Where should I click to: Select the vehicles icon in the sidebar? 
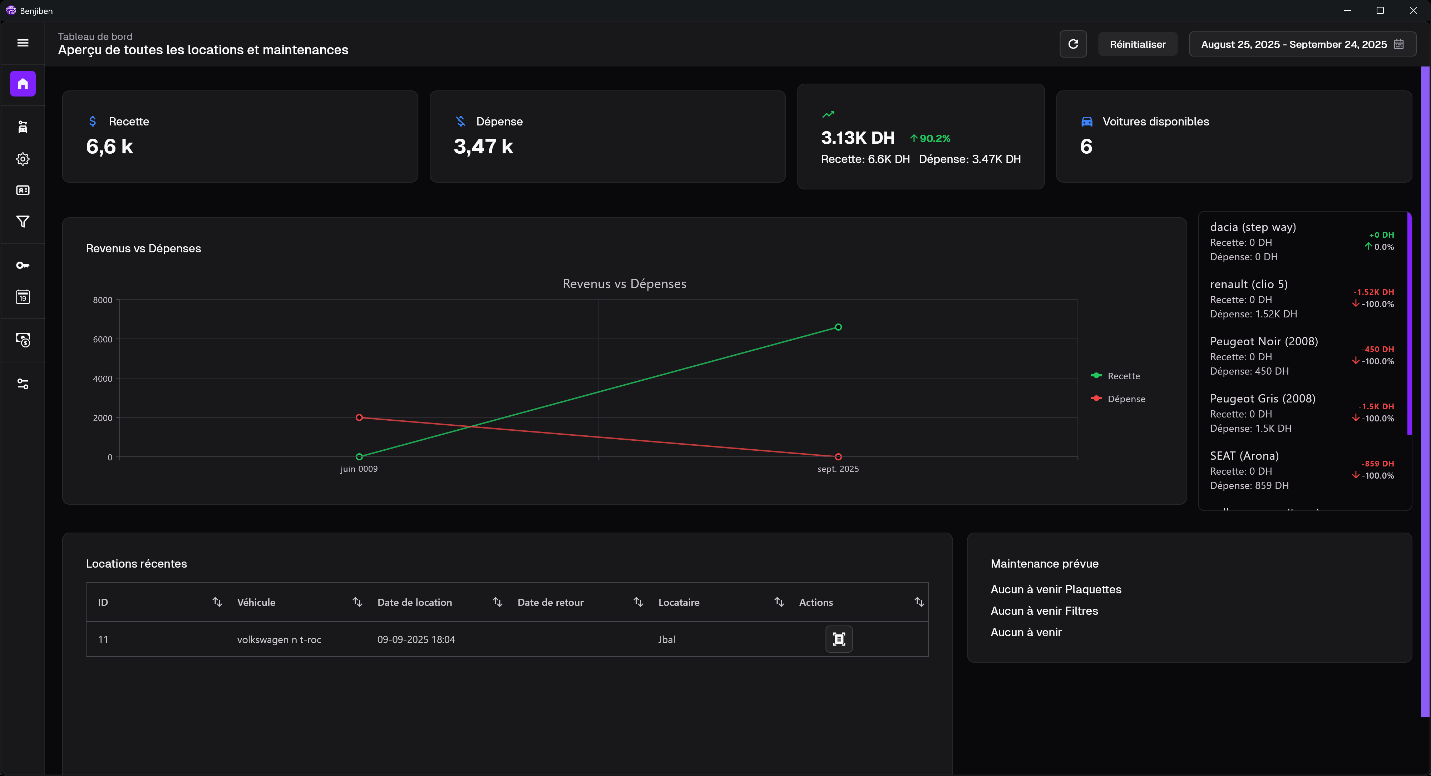22,127
